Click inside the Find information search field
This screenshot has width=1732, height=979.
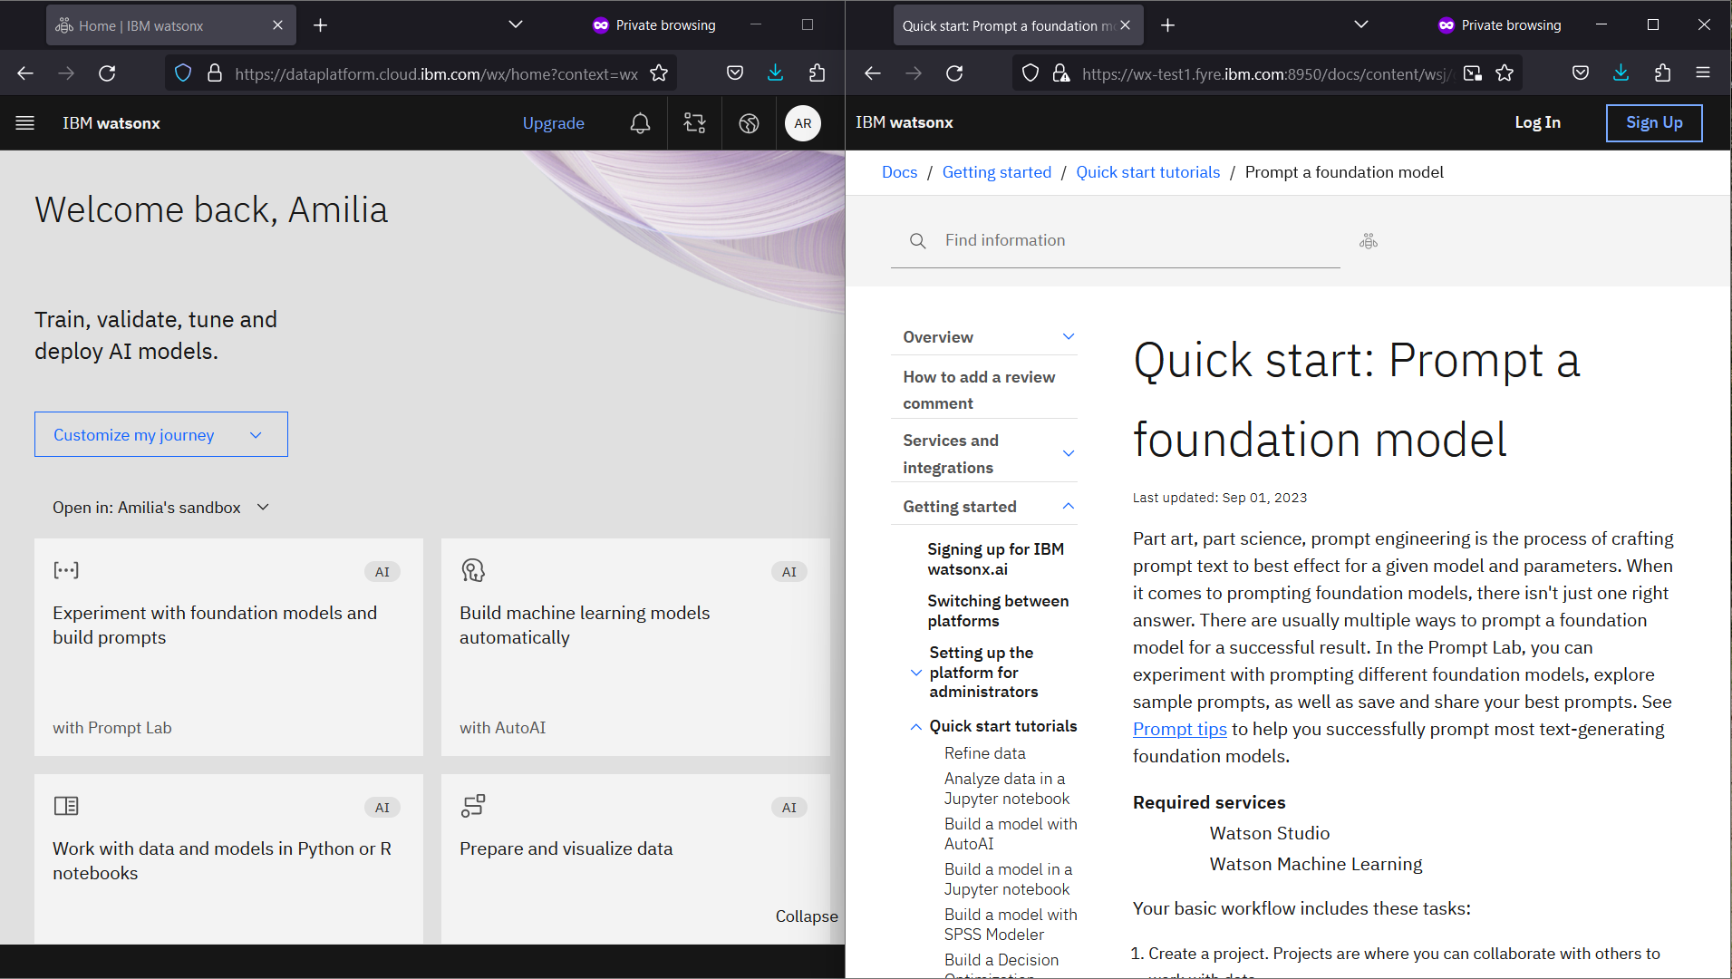[x=1088, y=240]
